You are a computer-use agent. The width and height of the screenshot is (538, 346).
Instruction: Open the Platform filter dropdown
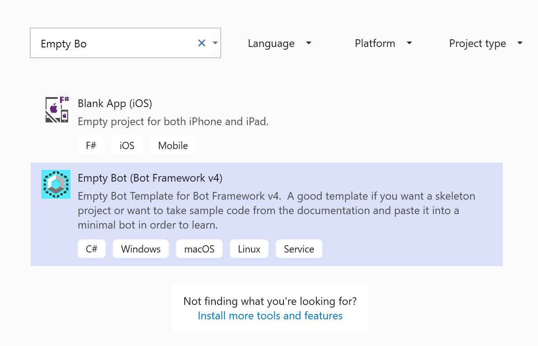[x=383, y=43]
